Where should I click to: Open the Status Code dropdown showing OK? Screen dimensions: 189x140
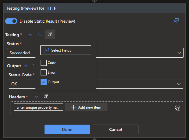point(96,84)
